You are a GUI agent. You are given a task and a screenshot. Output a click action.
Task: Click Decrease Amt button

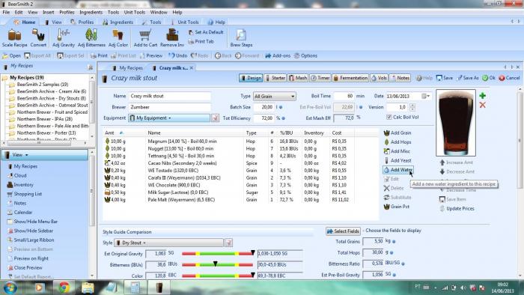457,171
